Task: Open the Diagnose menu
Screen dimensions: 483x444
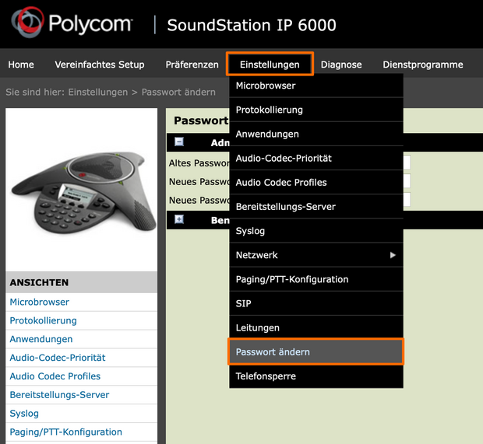Action: [x=341, y=65]
